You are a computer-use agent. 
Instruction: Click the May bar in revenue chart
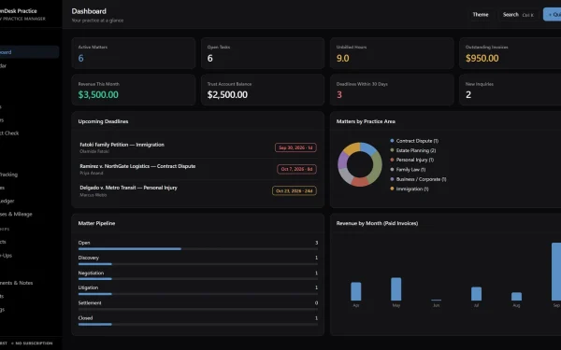click(x=396, y=289)
